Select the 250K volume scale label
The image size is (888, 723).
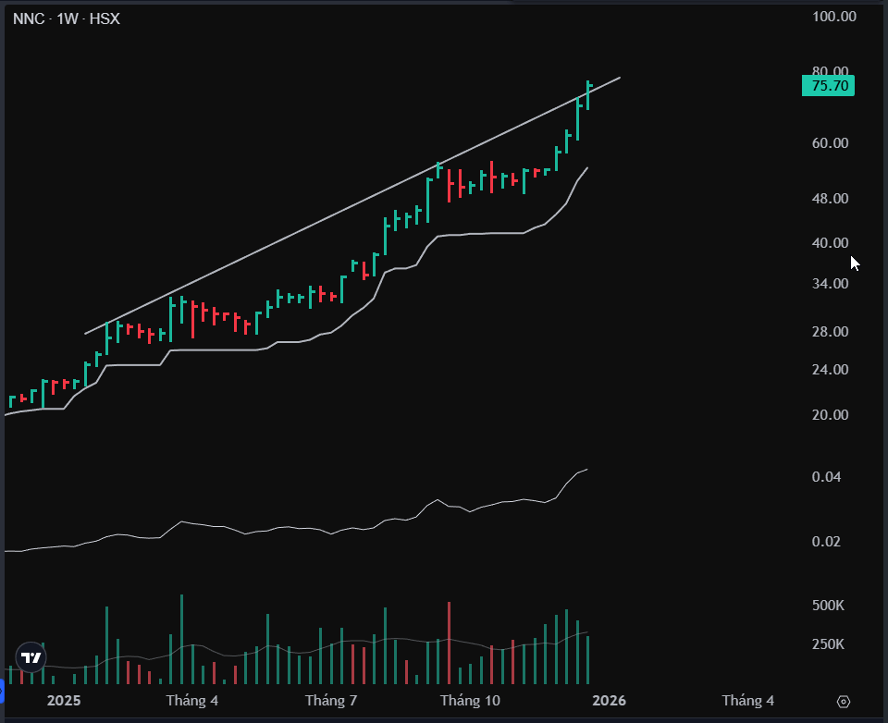(x=827, y=644)
